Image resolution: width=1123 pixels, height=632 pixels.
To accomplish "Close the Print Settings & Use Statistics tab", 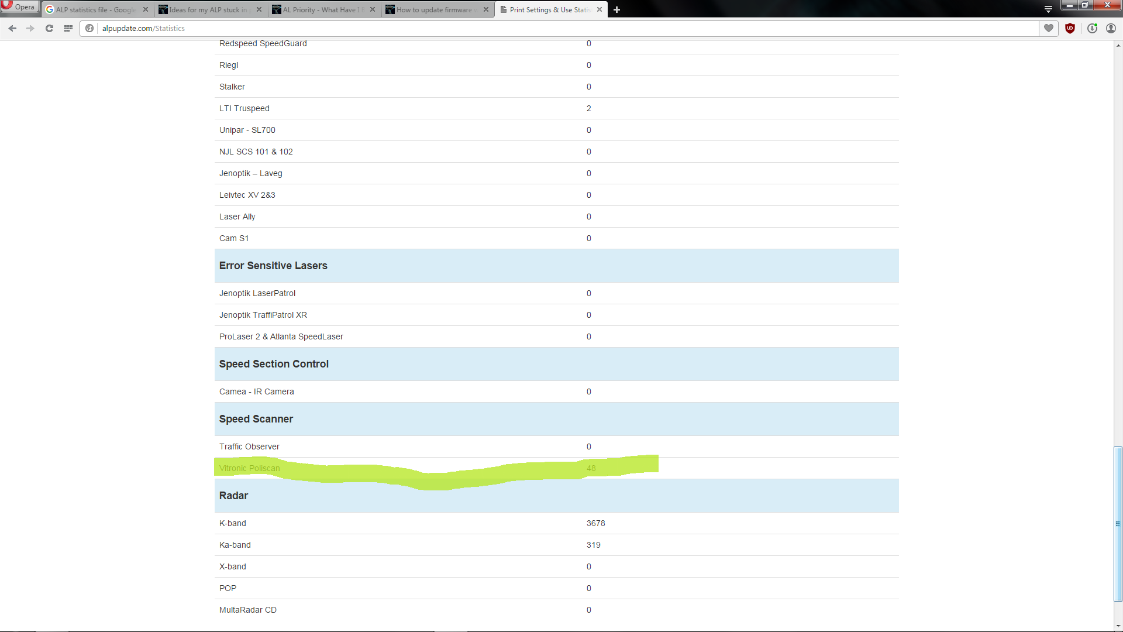I will [x=600, y=9].
